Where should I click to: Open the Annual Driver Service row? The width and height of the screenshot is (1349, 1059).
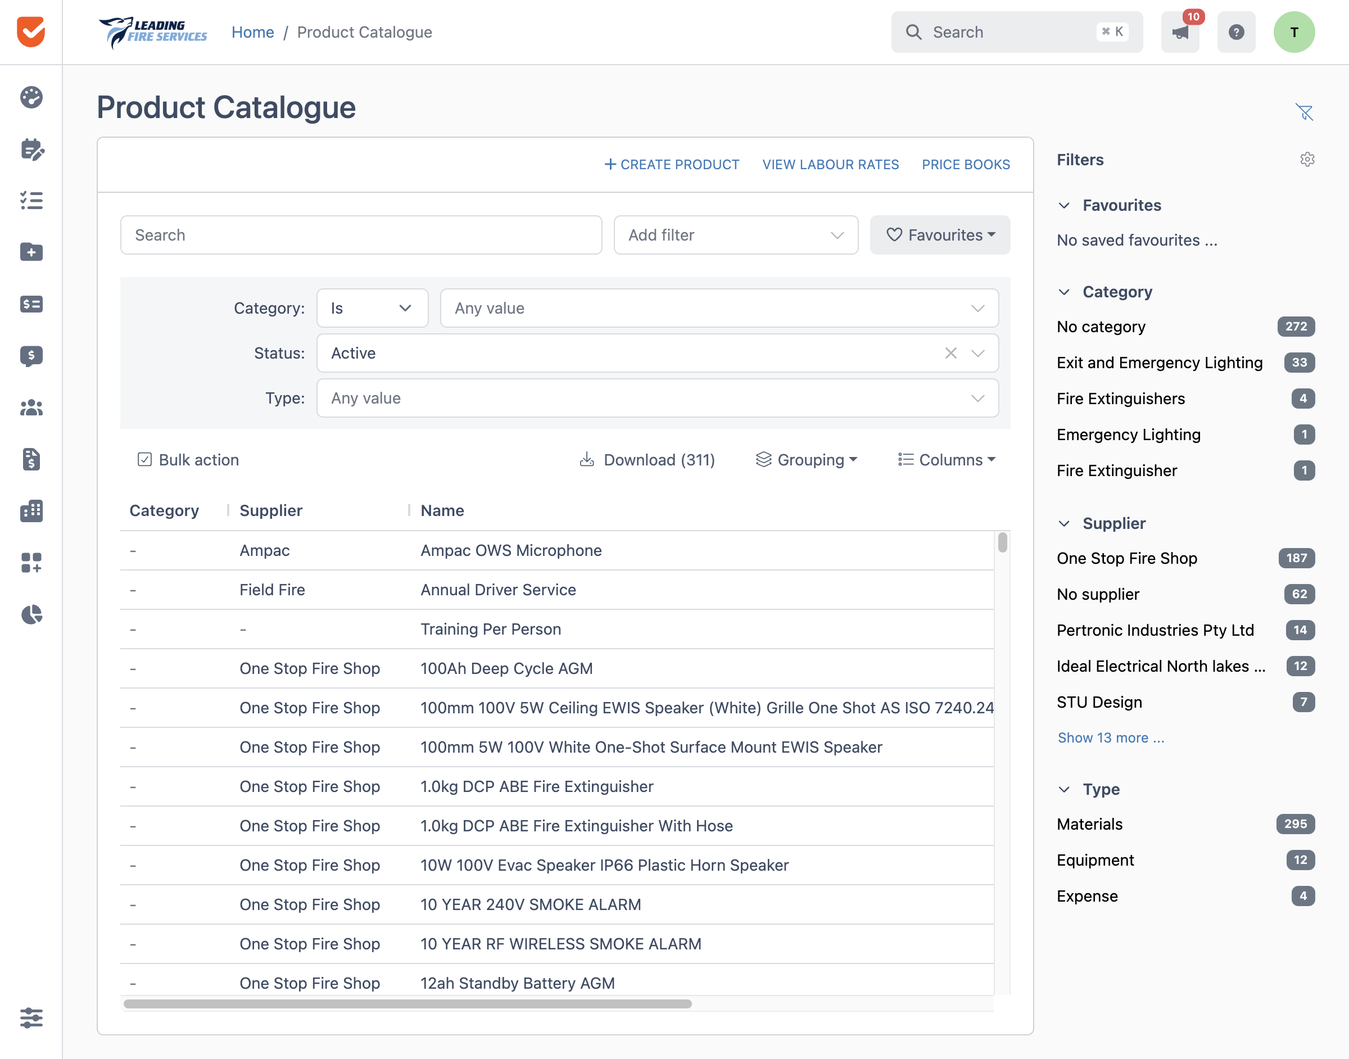(556, 590)
